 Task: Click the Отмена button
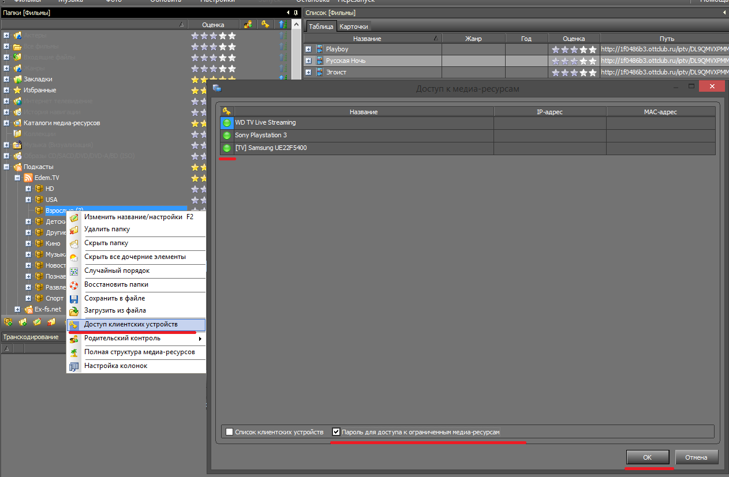696,457
